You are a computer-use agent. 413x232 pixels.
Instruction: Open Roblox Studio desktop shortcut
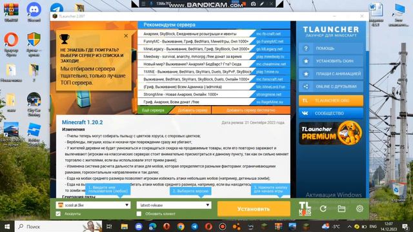pos(34,134)
